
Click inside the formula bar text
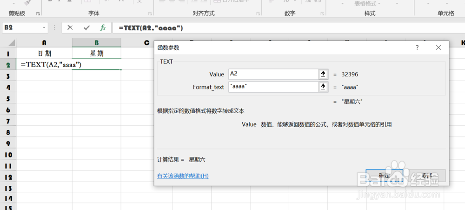pyautogui.click(x=151, y=28)
